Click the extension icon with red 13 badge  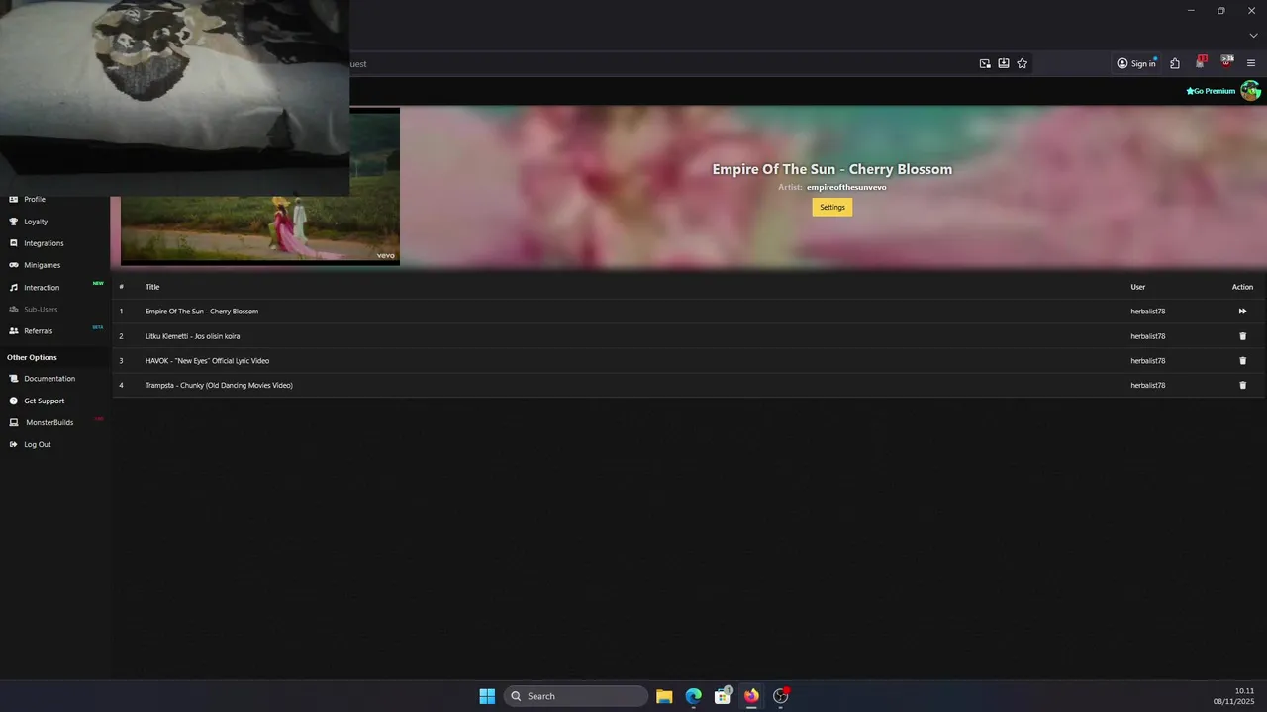tap(1201, 62)
